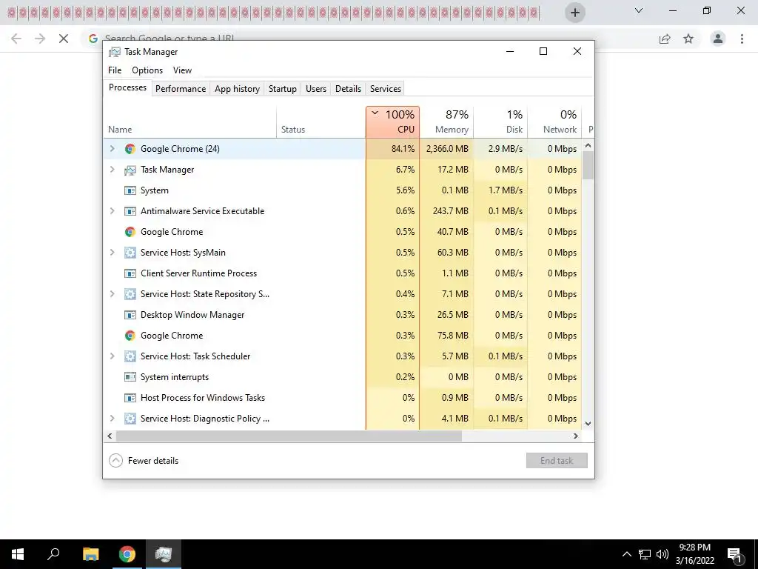Expand Antimalware Service Executable row

113,211
